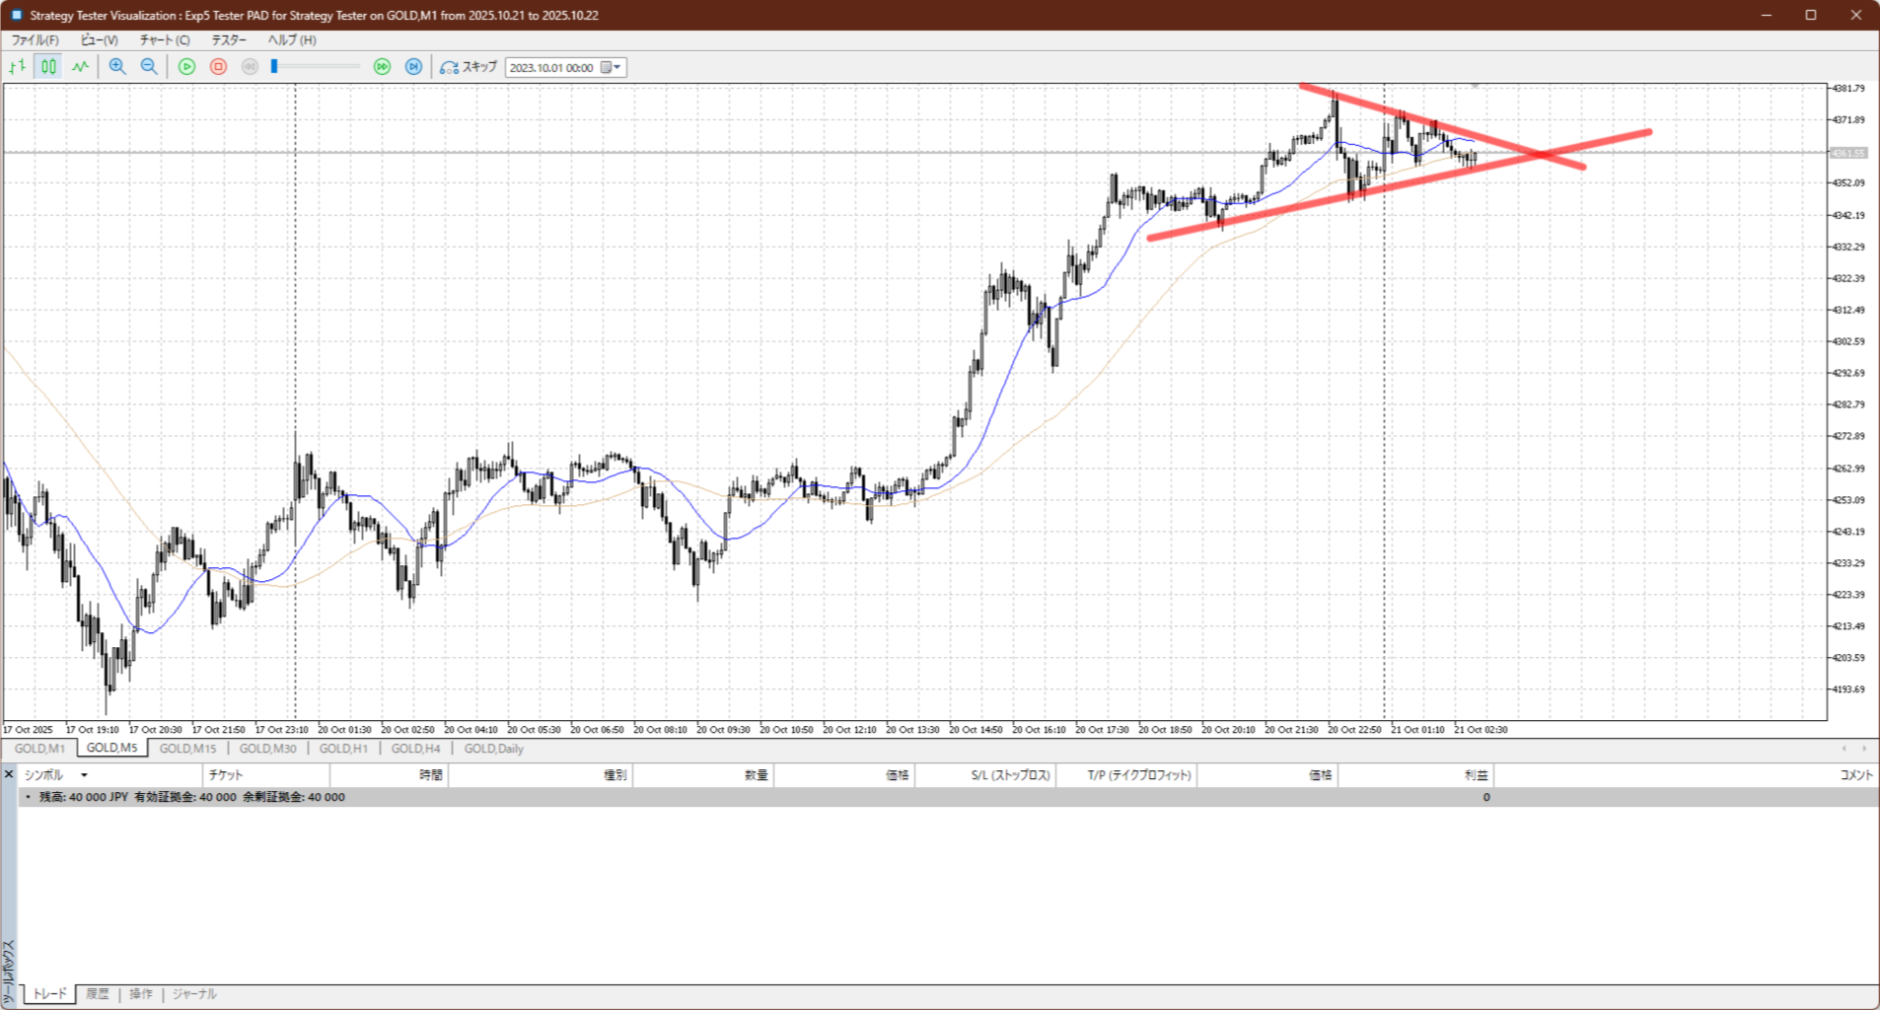
Task: Switch chart to line chart mode
Action: [80, 67]
